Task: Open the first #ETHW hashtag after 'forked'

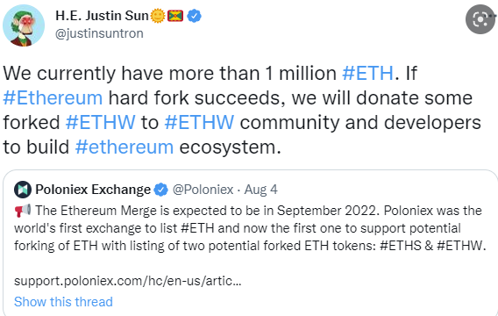Action: (x=100, y=122)
